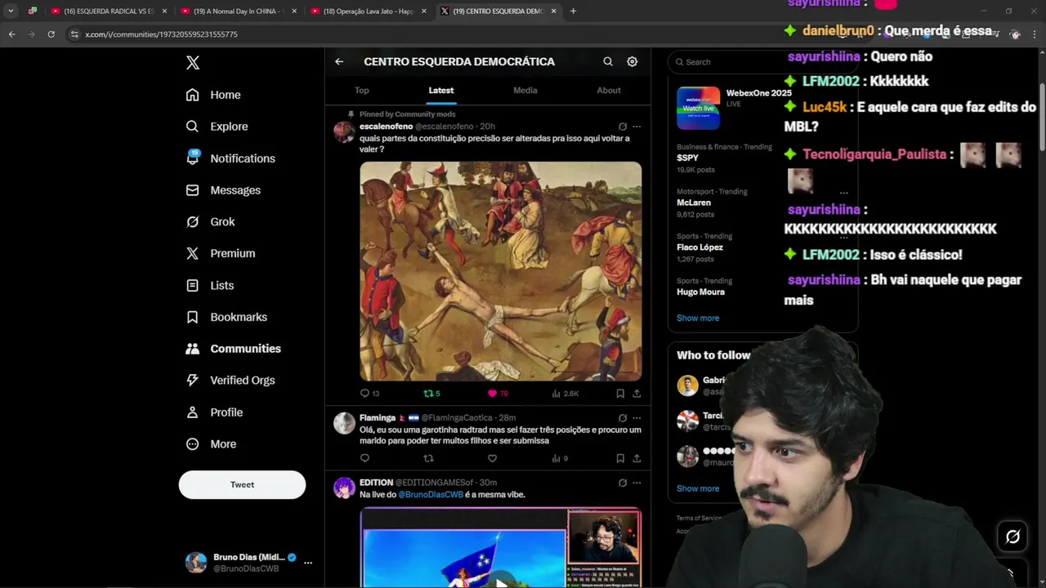The height and width of the screenshot is (588, 1046).
Task: View analytics of escalenofeno's post
Action: tap(565, 394)
